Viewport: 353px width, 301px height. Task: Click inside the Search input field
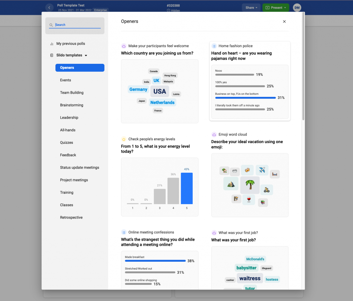tap(76, 25)
